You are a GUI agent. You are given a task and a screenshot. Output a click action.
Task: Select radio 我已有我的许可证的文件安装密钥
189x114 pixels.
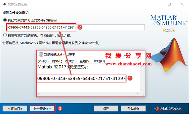pos(5,20)
